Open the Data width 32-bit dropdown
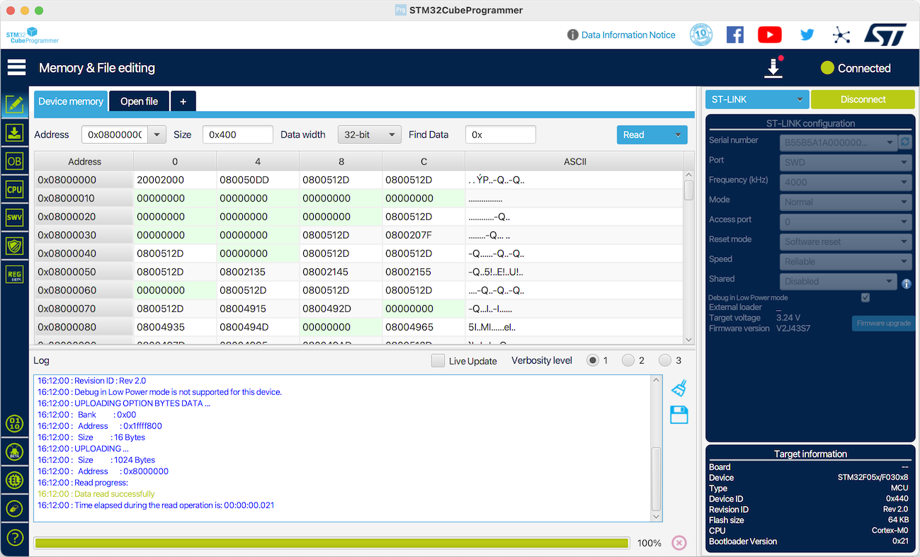The width and height of the screenshot is (920, 557). pos(370,134)
